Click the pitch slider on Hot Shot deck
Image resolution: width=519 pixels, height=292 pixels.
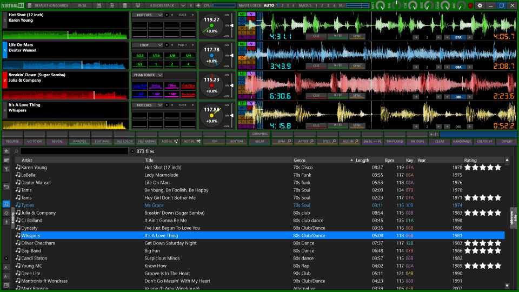(231, 25)
